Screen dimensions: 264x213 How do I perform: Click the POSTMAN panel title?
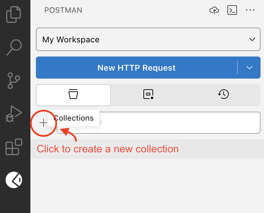click(63, 10)
